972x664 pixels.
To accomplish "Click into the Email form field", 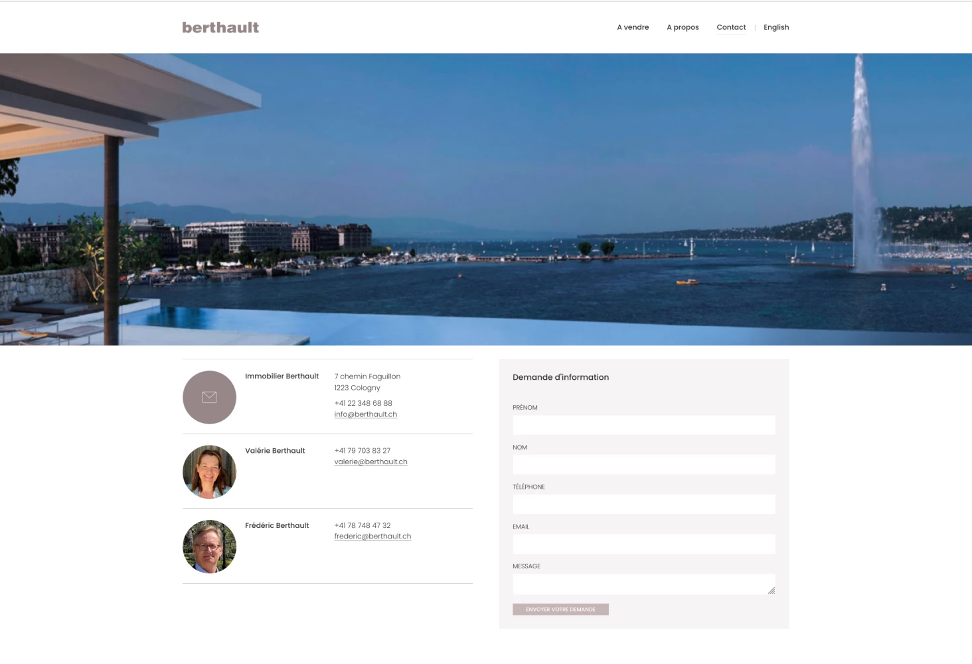I will pos(643,544).
